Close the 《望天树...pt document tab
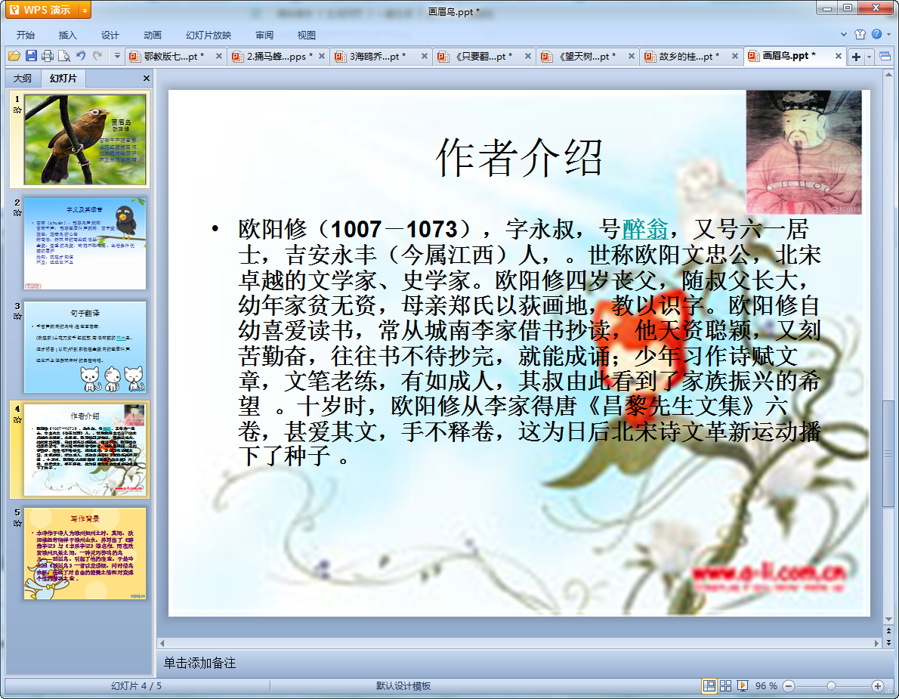 coord(632,56)
